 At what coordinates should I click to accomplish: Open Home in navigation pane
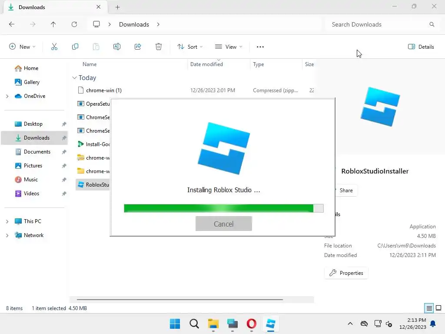click(x=31, y=68)
